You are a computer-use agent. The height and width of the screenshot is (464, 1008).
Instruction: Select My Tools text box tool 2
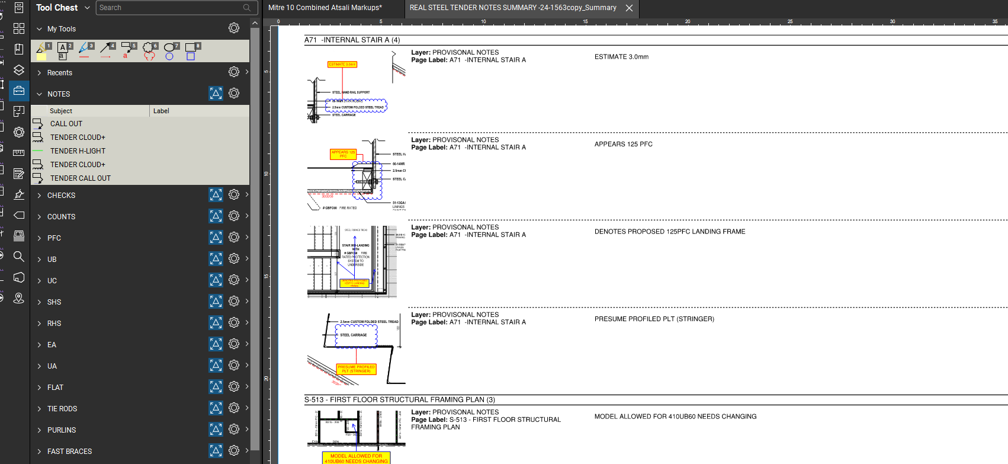65,51
